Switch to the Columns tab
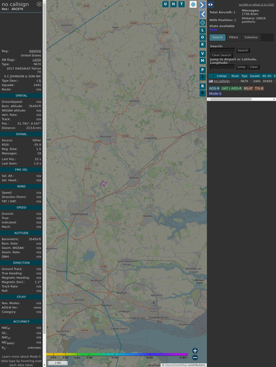Screen dimensions: 276x367 pos(251,38)
